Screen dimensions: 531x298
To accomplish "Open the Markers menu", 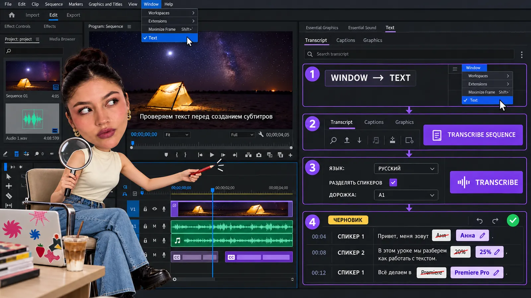I will pos(76,4).
